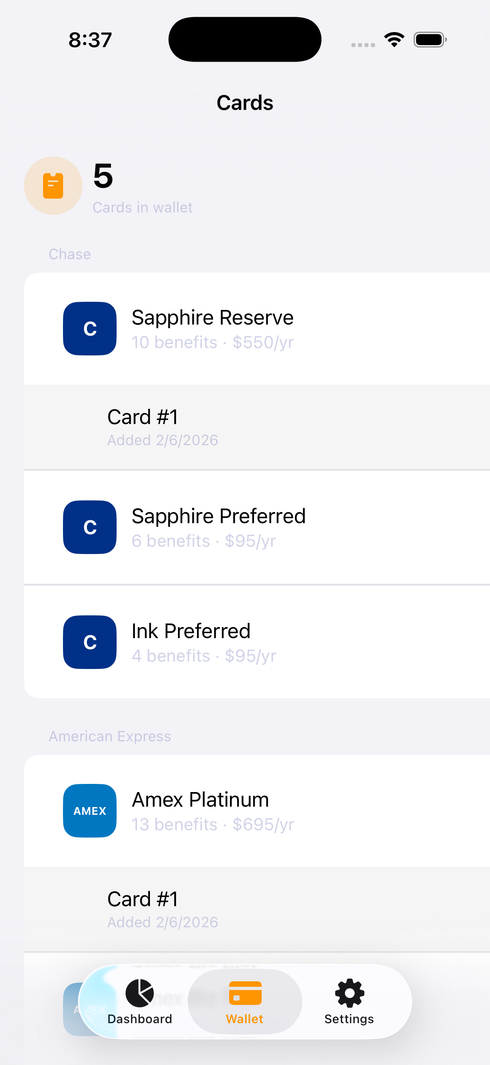Switch to the Settings tab label
Screen dimensions: 490x1065
(x=349, y=1019)
